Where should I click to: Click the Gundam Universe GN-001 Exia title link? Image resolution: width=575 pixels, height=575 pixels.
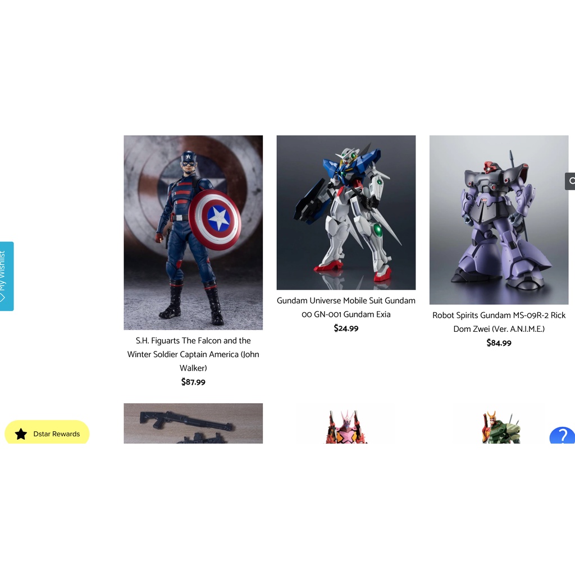[346, 307]
